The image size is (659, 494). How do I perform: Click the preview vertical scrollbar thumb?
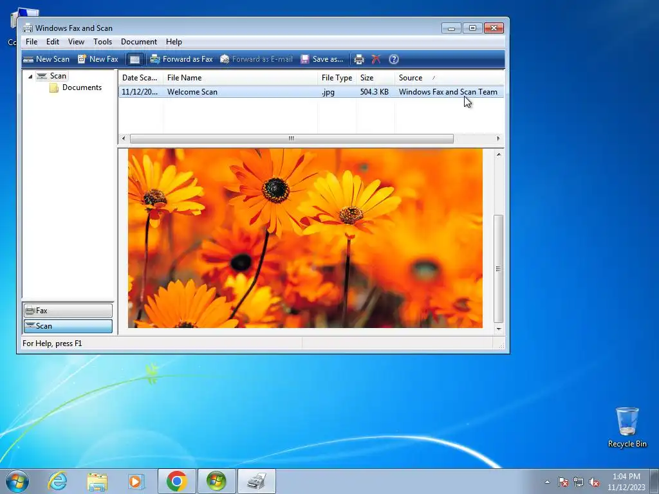[x=499, y=268]
